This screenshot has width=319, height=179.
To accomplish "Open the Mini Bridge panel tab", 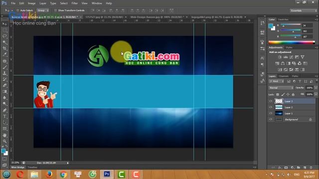I will click(18, 167).
